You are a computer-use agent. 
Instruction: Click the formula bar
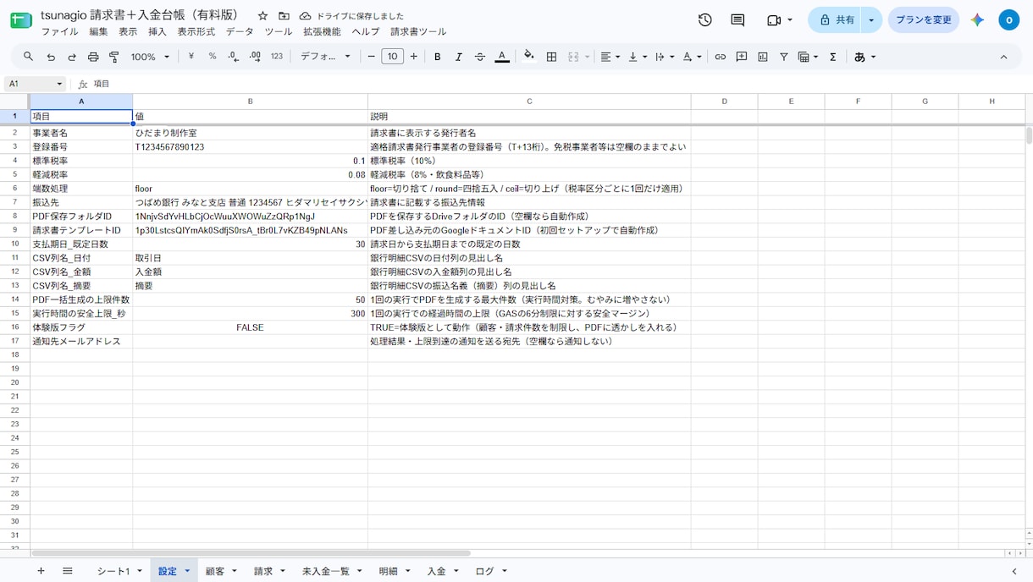[559, 84]
